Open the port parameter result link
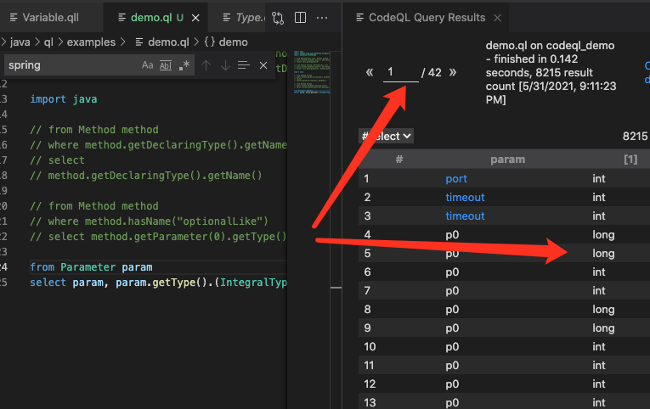The height and width of the screenshot is (409, 650). (x=456, y=179)
